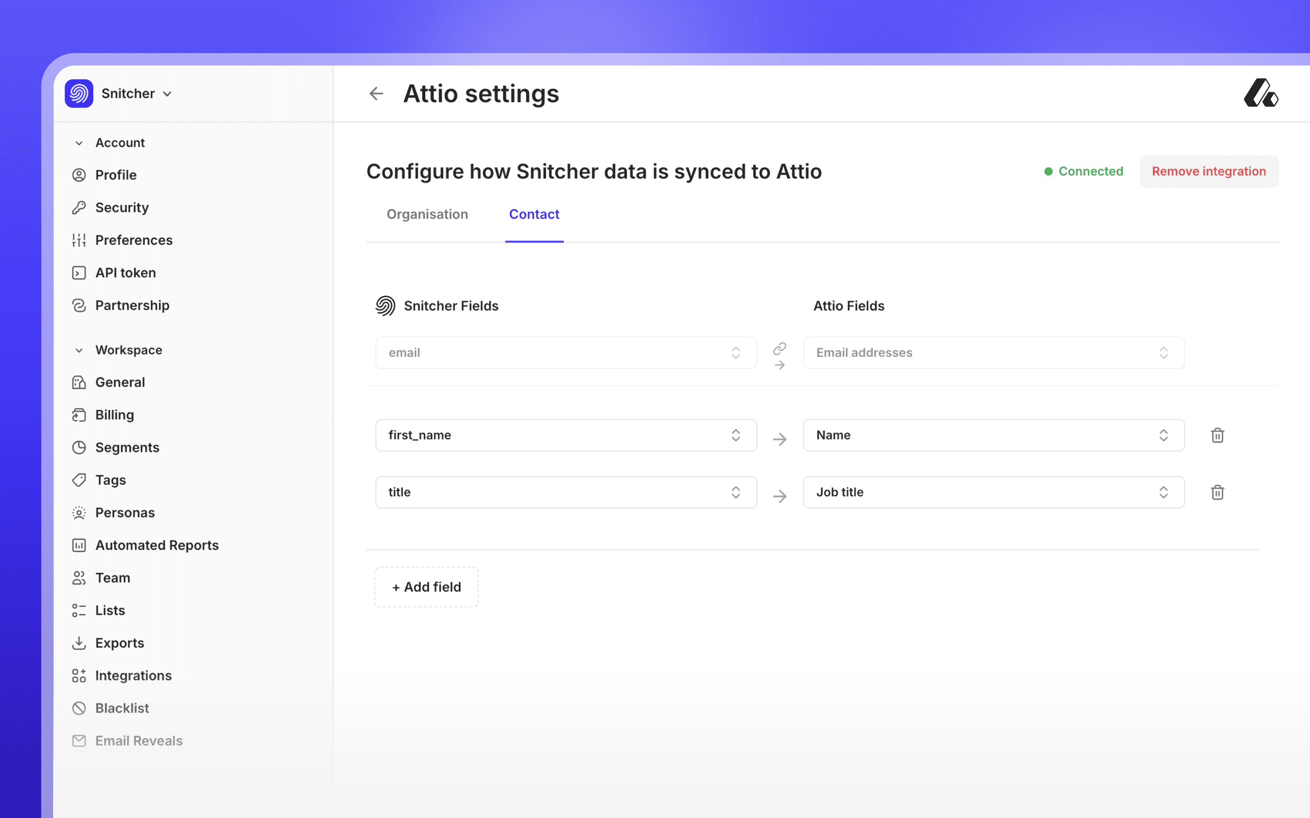Delete the first_name to Name mapping
The height and width of the screenshot is (818, 1310).
[x=1217, y=436]
